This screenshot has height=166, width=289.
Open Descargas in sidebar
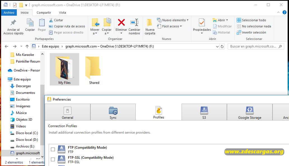[21, 86]
